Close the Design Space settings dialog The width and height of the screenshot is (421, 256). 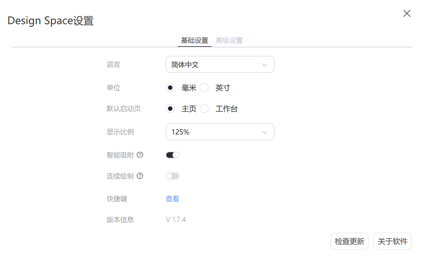click(407, 14)
